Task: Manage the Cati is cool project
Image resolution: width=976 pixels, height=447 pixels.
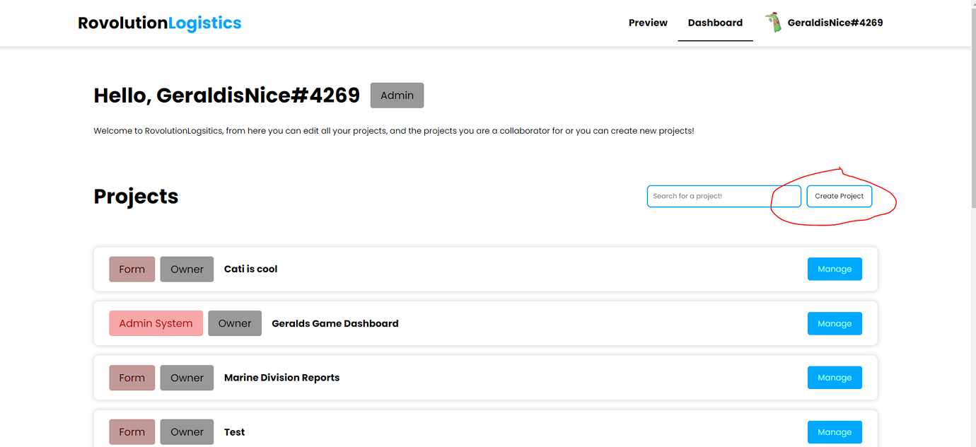Action: [x=835, y=269]
